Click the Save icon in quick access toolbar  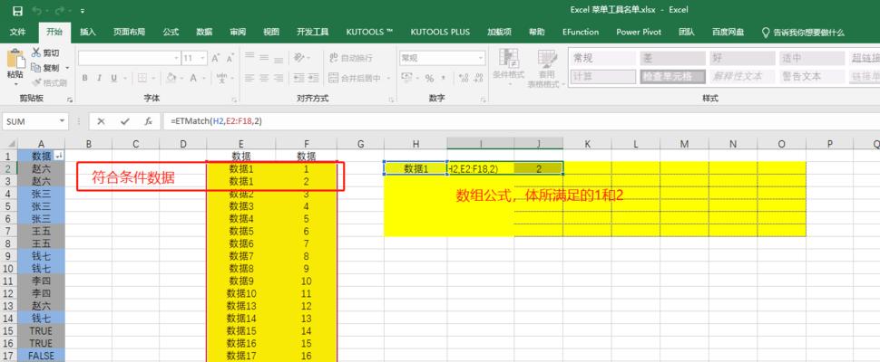tap(17, 11)
